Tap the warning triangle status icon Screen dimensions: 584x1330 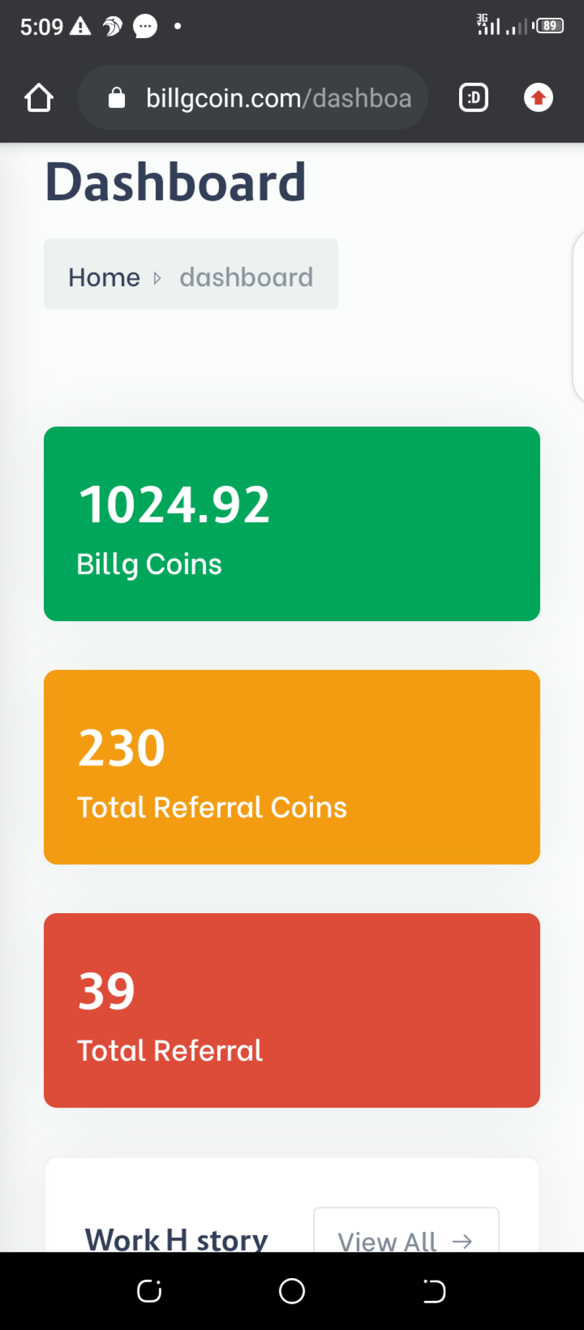80,26
